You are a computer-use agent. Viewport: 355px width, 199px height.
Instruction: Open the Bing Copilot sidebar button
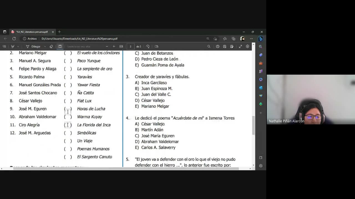tap(261, 39)
